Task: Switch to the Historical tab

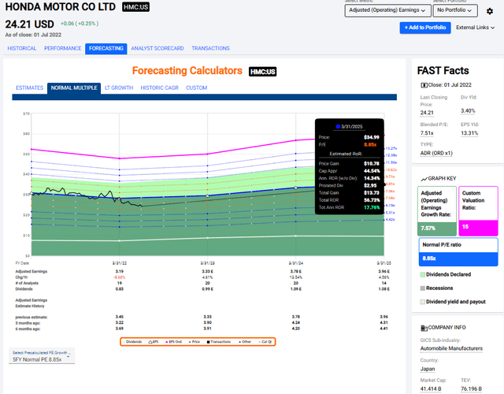Action: click(22, 48)
